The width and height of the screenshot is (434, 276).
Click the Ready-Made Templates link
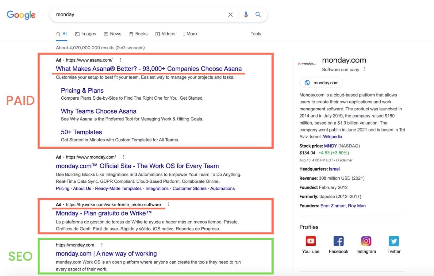pos(118,188)
